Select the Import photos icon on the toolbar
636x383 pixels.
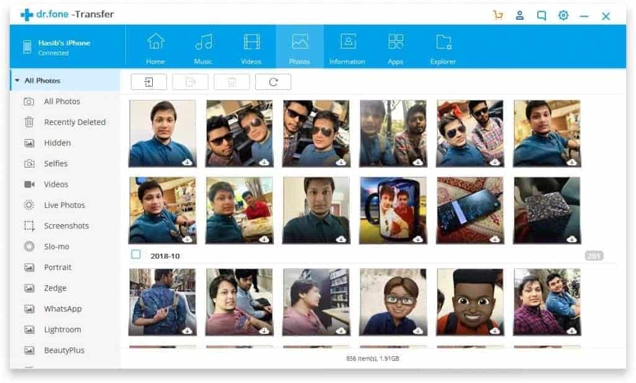tap(148, 81)
